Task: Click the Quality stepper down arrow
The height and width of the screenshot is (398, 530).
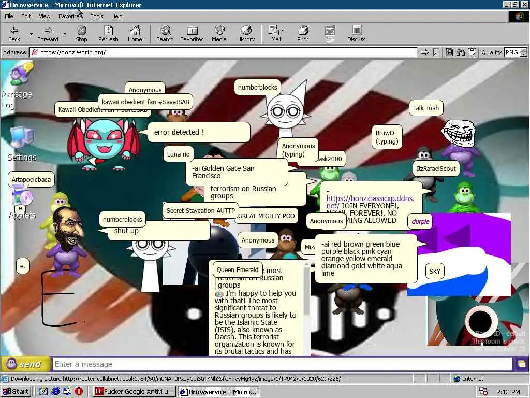Action: (x=524, y=54)
